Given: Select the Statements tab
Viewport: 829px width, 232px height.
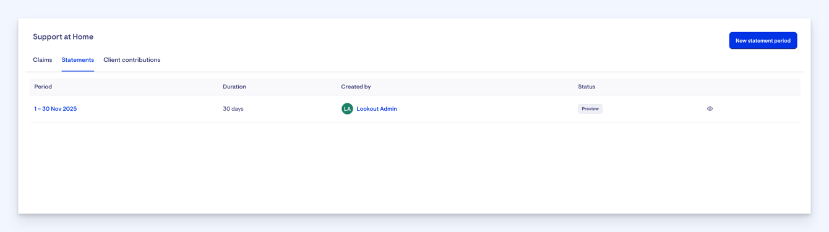Looking at the screenshot, I should pyautogui.click(x=78, y=60).
